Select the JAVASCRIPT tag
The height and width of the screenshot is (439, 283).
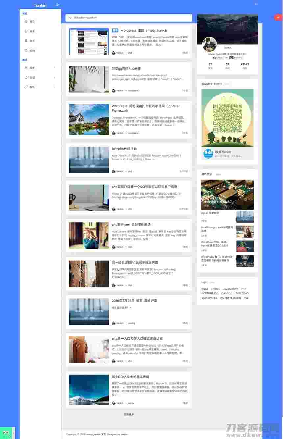[x=230, y=289]
